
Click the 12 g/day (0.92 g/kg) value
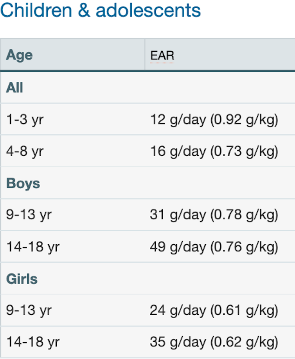pos(214,119)
